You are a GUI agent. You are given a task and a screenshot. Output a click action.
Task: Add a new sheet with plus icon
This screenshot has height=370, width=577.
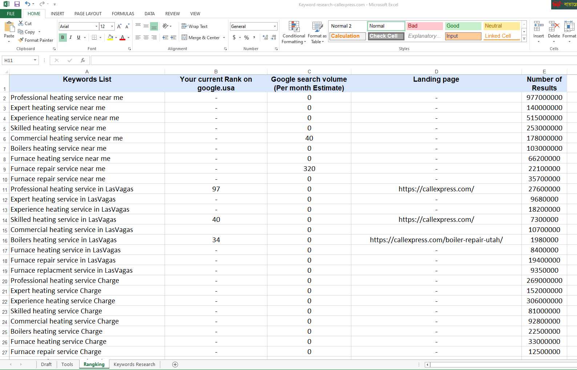coord(175,365)
